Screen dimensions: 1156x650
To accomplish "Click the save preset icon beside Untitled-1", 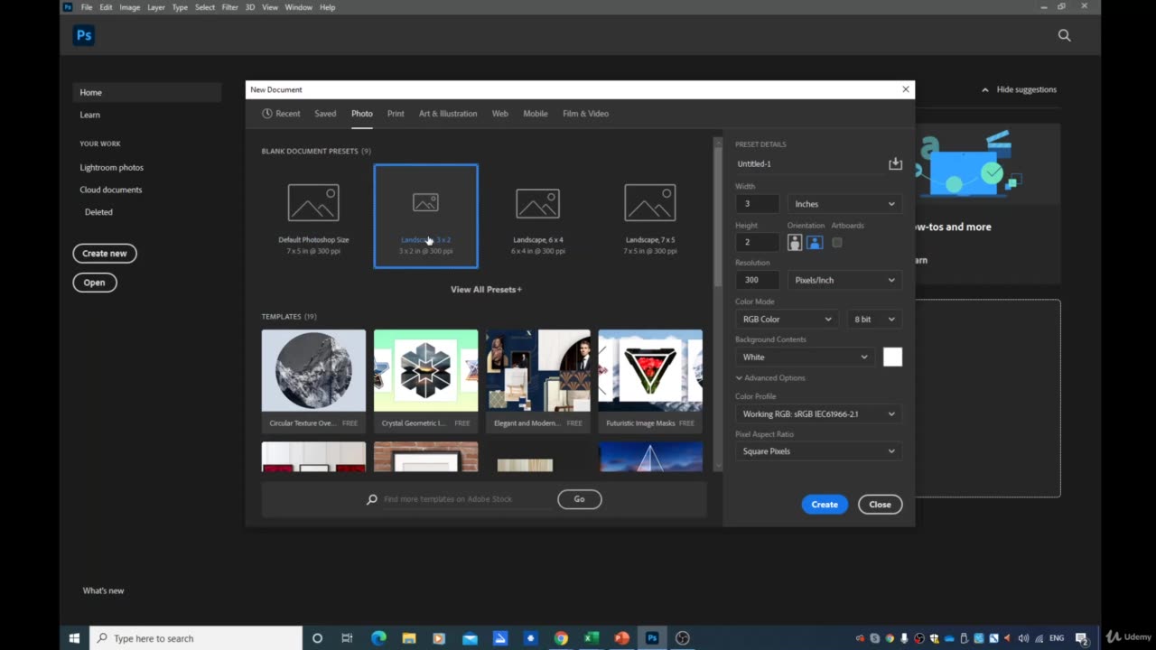I will pyautogui.click(x=895, y=163).
